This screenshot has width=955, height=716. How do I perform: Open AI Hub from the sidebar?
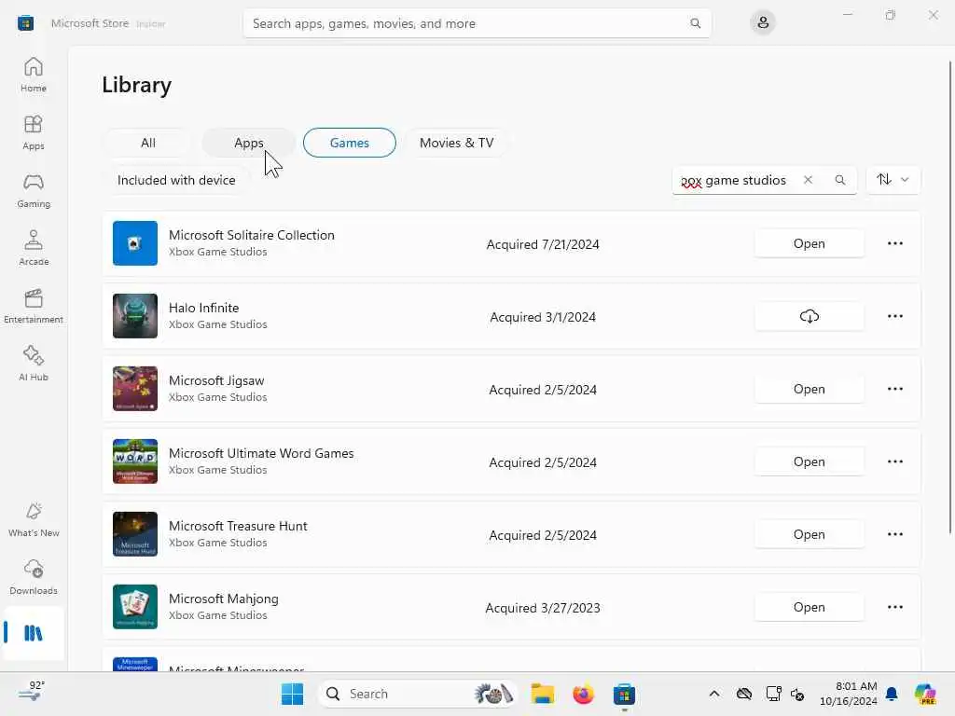tap(34, 364)
